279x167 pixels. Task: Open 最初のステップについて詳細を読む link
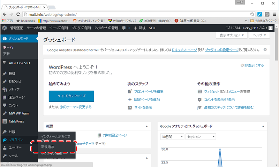229,108
